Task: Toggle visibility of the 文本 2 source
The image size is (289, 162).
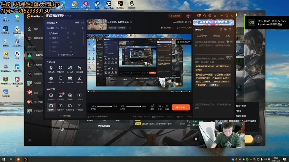Action: [68, 38]
